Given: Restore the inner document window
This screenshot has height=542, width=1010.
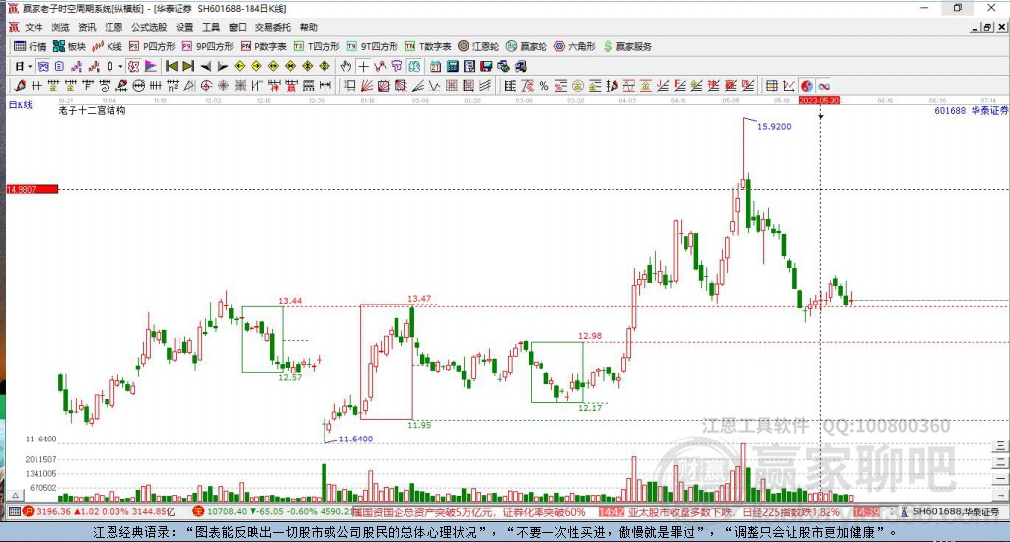Looking at the screenshot, I should point(987,27).
